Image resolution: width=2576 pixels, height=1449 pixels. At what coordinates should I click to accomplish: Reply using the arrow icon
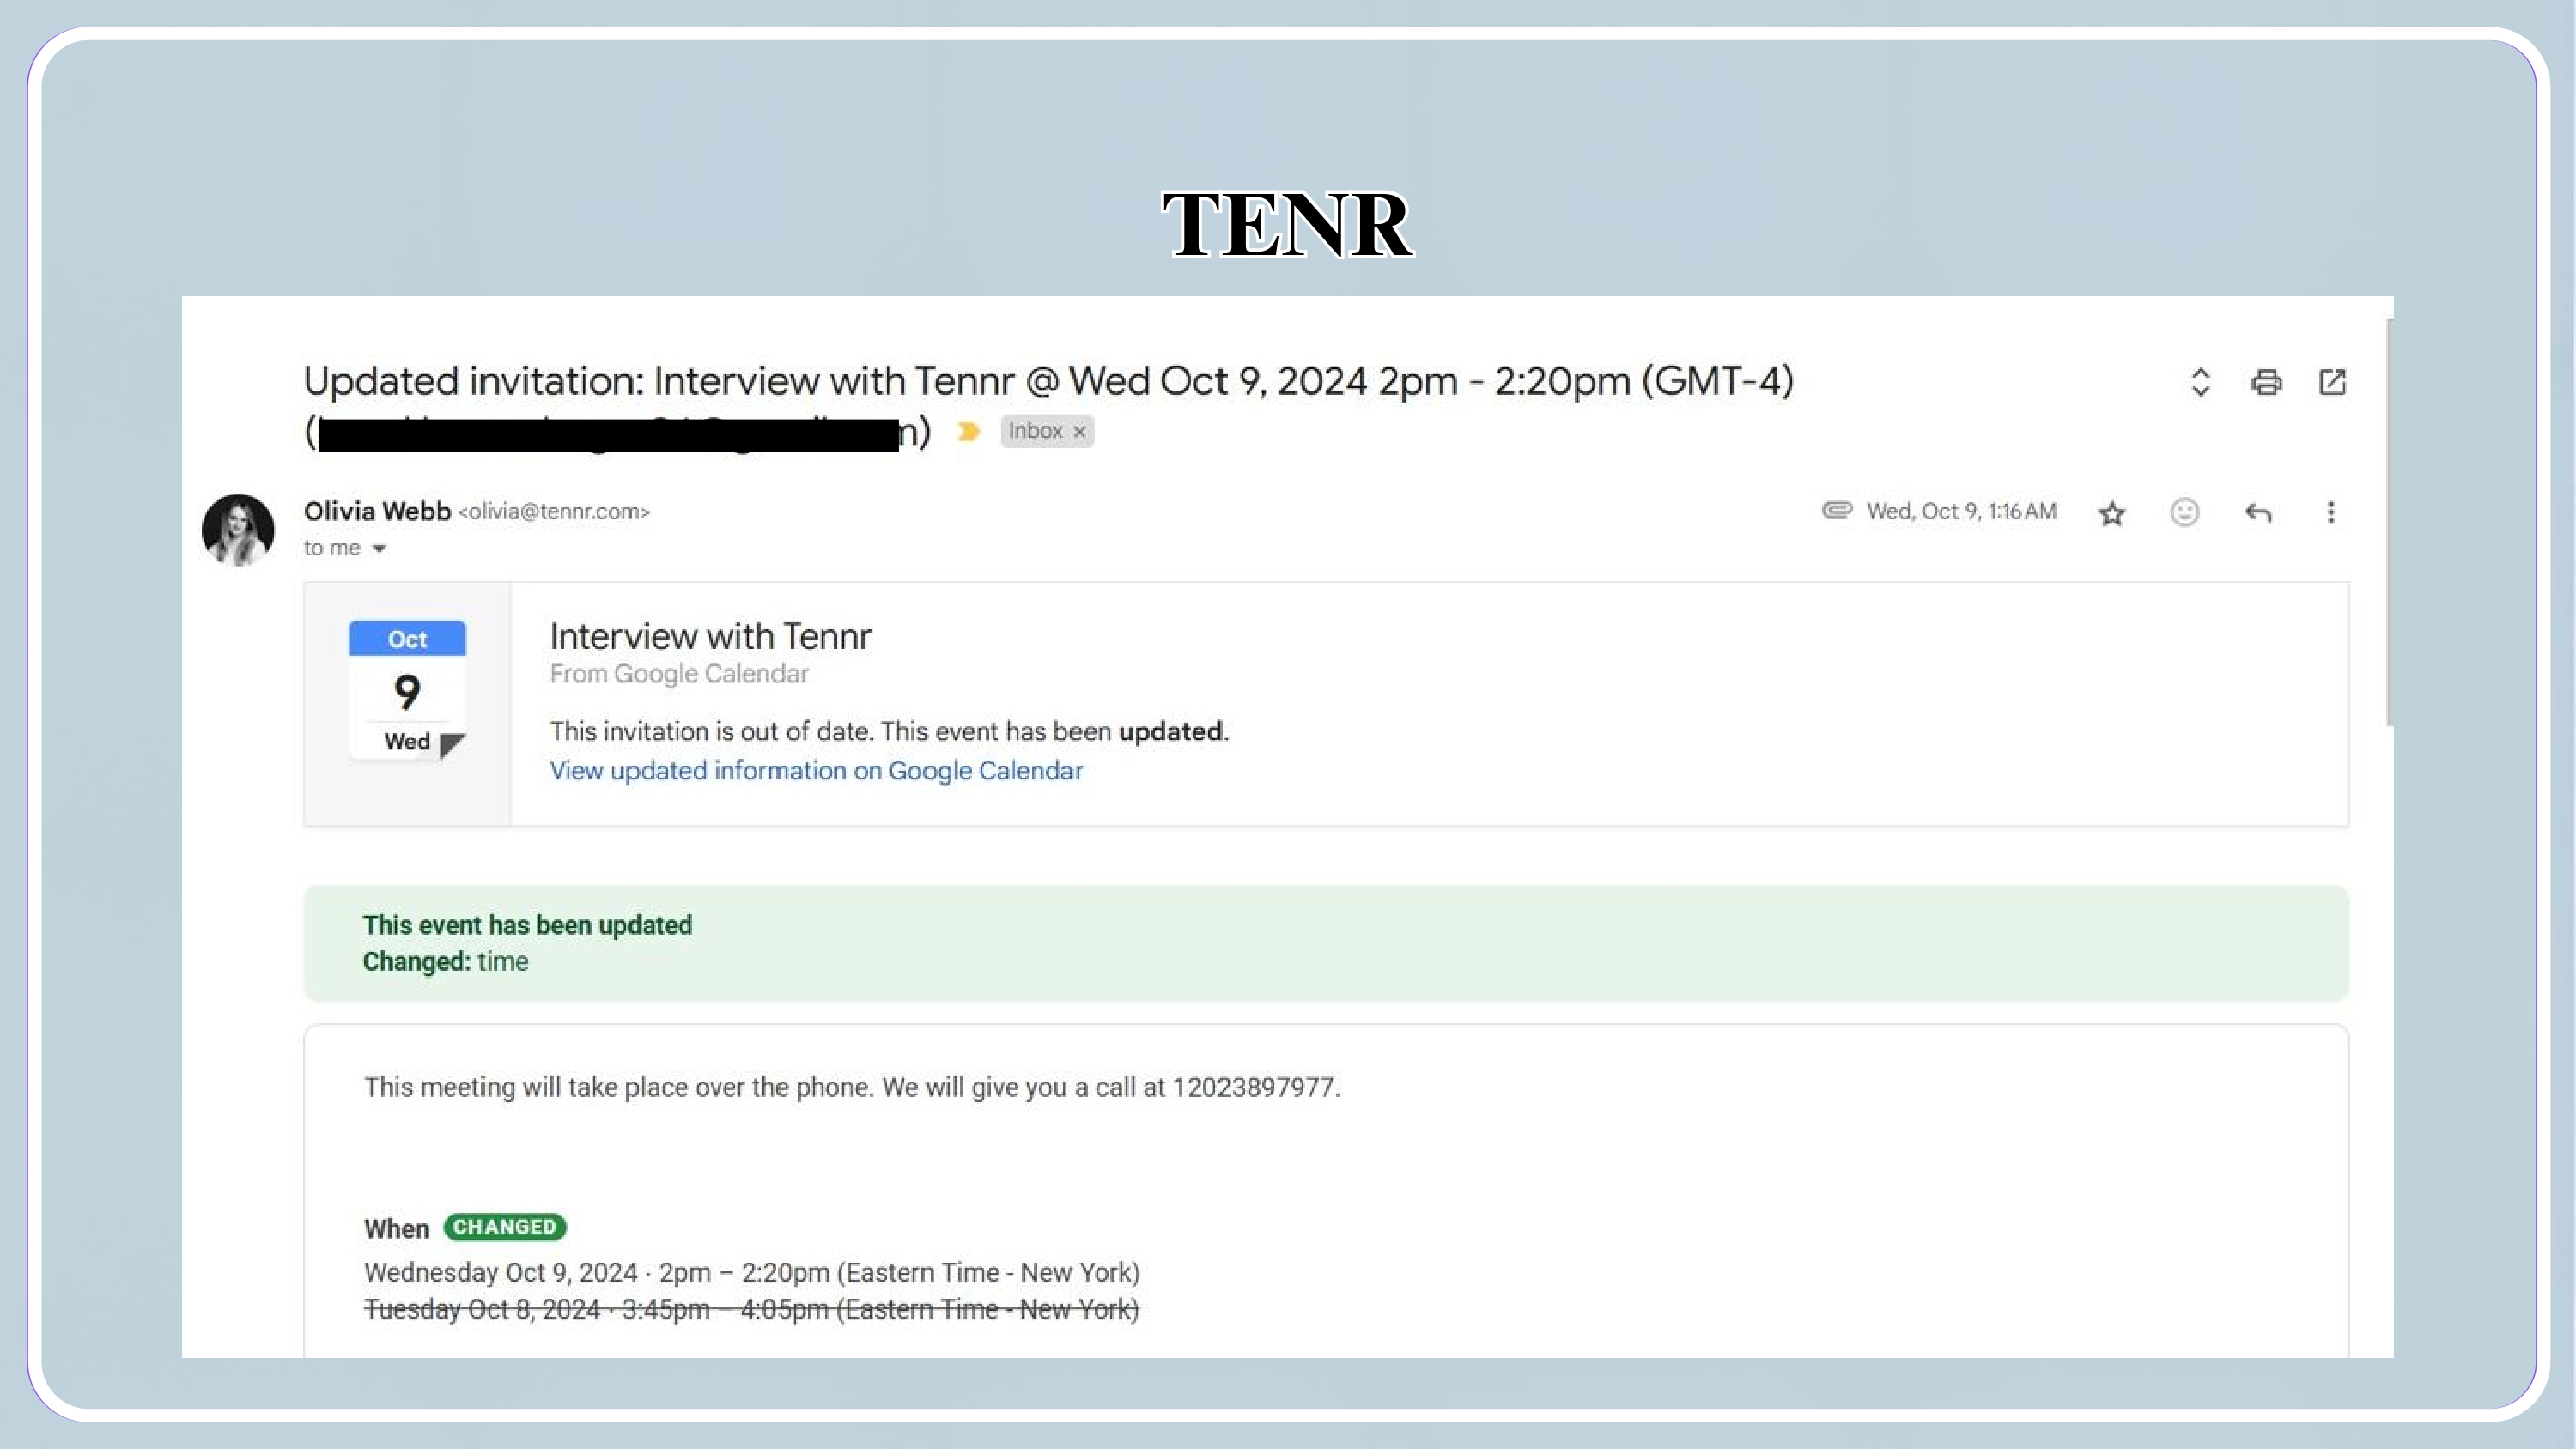click(x=2258, y=513)
